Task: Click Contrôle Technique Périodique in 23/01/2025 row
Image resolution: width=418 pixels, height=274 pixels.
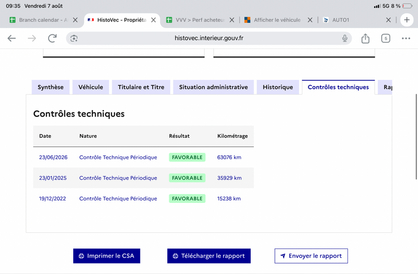Action: [x=118, y=178]
